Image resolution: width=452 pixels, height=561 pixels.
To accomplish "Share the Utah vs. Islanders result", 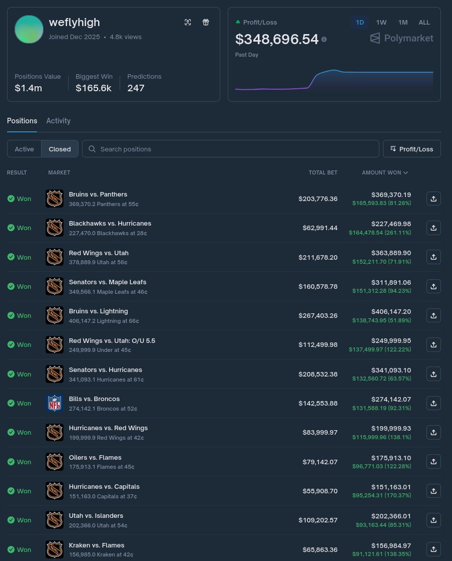I will click(x=433, y=520).
